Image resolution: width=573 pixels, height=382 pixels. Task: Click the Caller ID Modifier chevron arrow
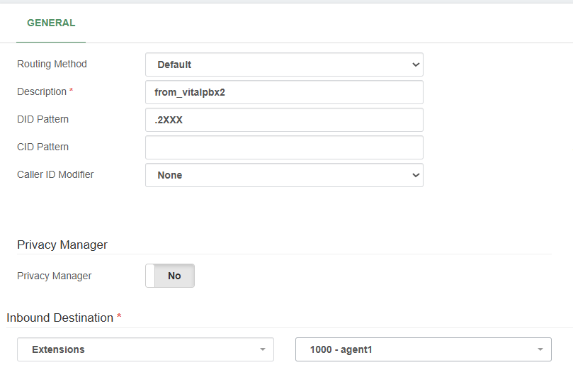pos(415,175)
